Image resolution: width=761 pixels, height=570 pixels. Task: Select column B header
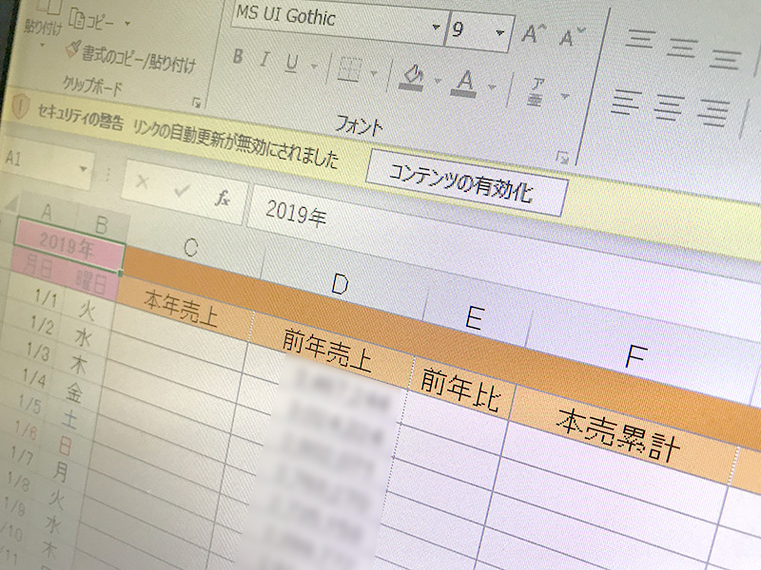(102, 224)
